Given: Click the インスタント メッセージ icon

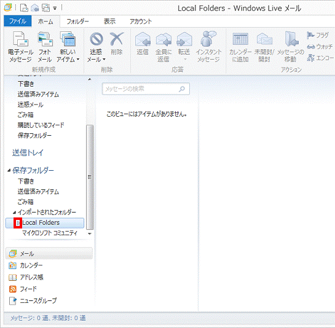Looking at the screenshot, I should pyautogui.click(x=208, y=39).
